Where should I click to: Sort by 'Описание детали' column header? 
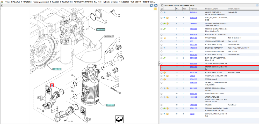point(216,9)
